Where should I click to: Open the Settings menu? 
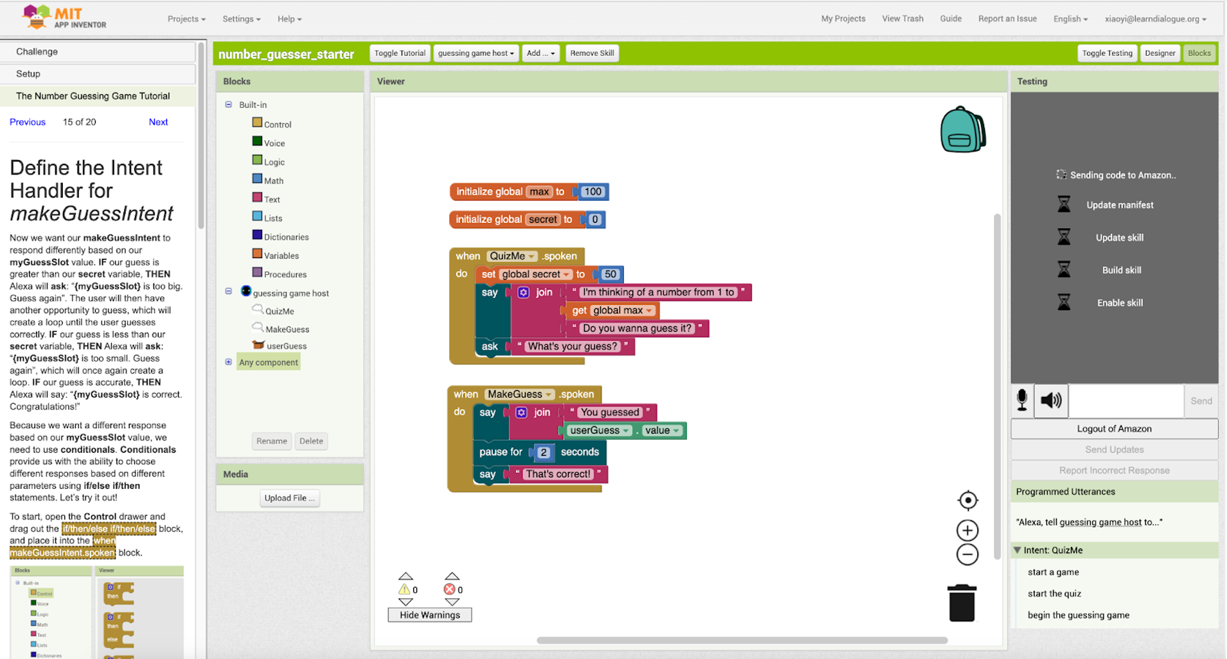point(242,19)
